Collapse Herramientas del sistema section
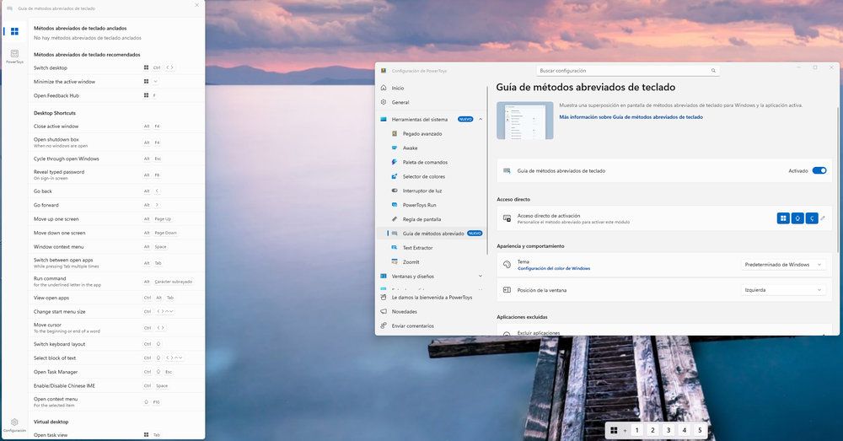Image resolution: width=843 pixels, height=441 pixels. 481,119
